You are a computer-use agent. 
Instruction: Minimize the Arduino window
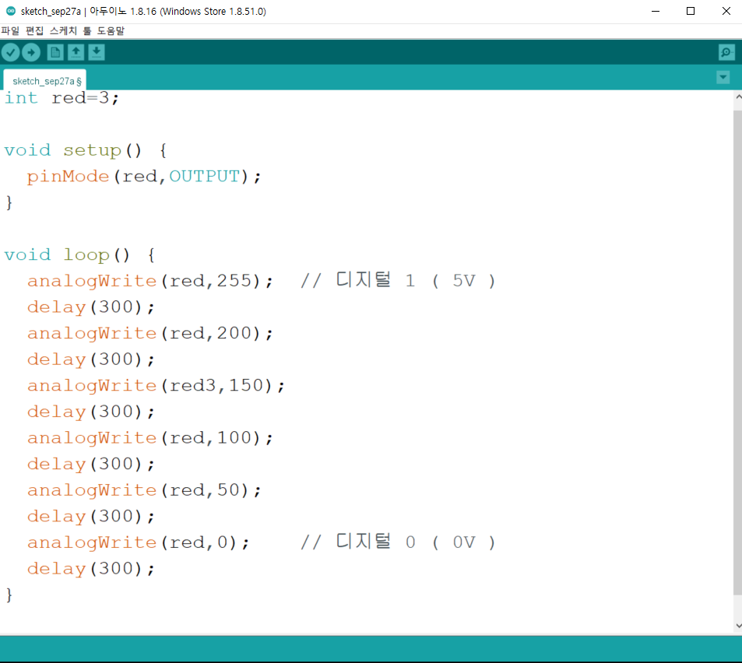pos(656,11)
